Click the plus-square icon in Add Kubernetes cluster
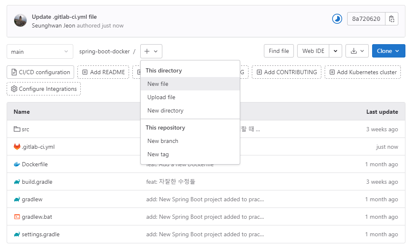Viewport: 410px width, 250px height. point(332,72)
